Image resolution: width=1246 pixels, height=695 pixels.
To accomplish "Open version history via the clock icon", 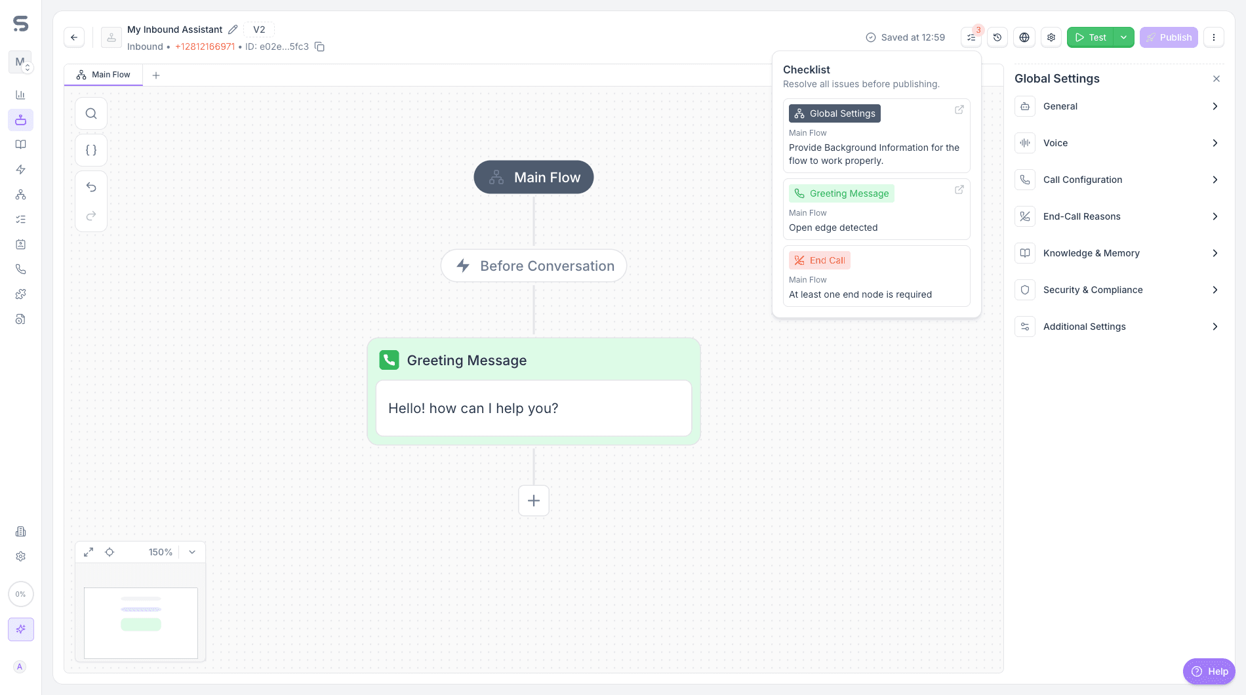I will (997, 37).
